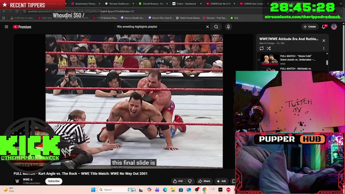Close the playlist panel

(x=324, y=41)
